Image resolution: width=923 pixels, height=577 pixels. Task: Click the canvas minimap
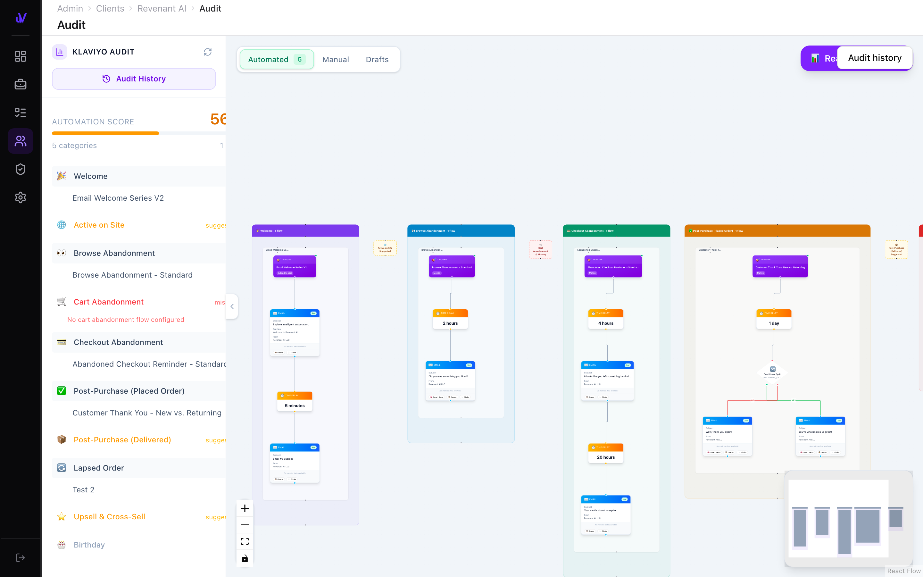click(x=849, y=519)
